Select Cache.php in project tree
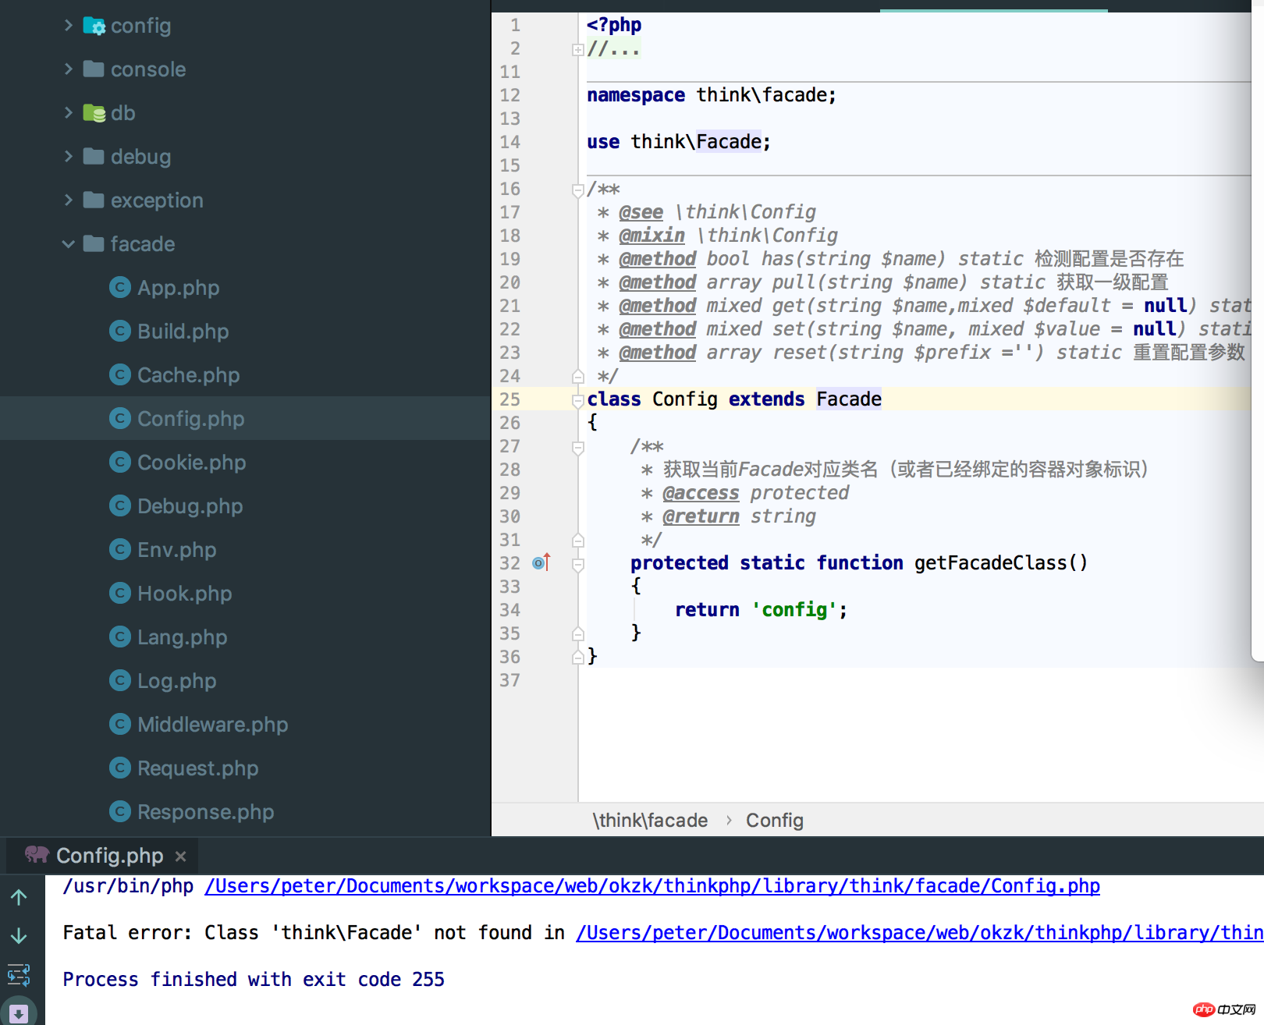The width and height of the screenshot is (1264, 1025). (x=189, y=375)
